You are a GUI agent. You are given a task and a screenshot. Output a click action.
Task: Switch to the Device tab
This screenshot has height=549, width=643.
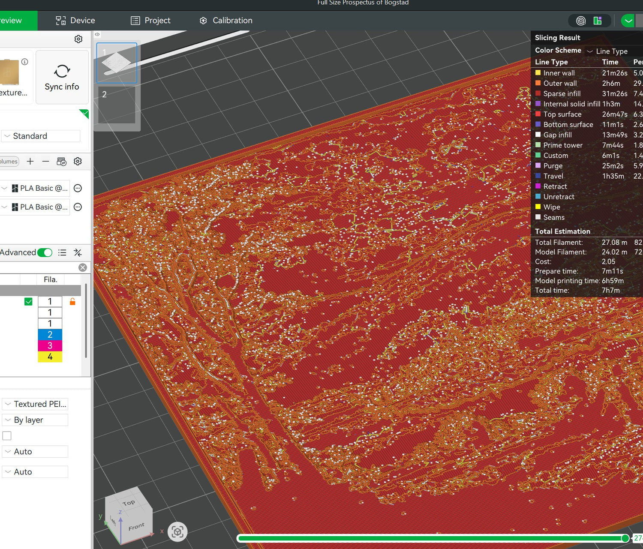coord(75,21)
